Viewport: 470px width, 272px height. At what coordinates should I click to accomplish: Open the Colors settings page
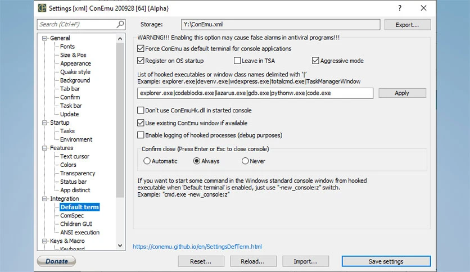click(68, 165)
